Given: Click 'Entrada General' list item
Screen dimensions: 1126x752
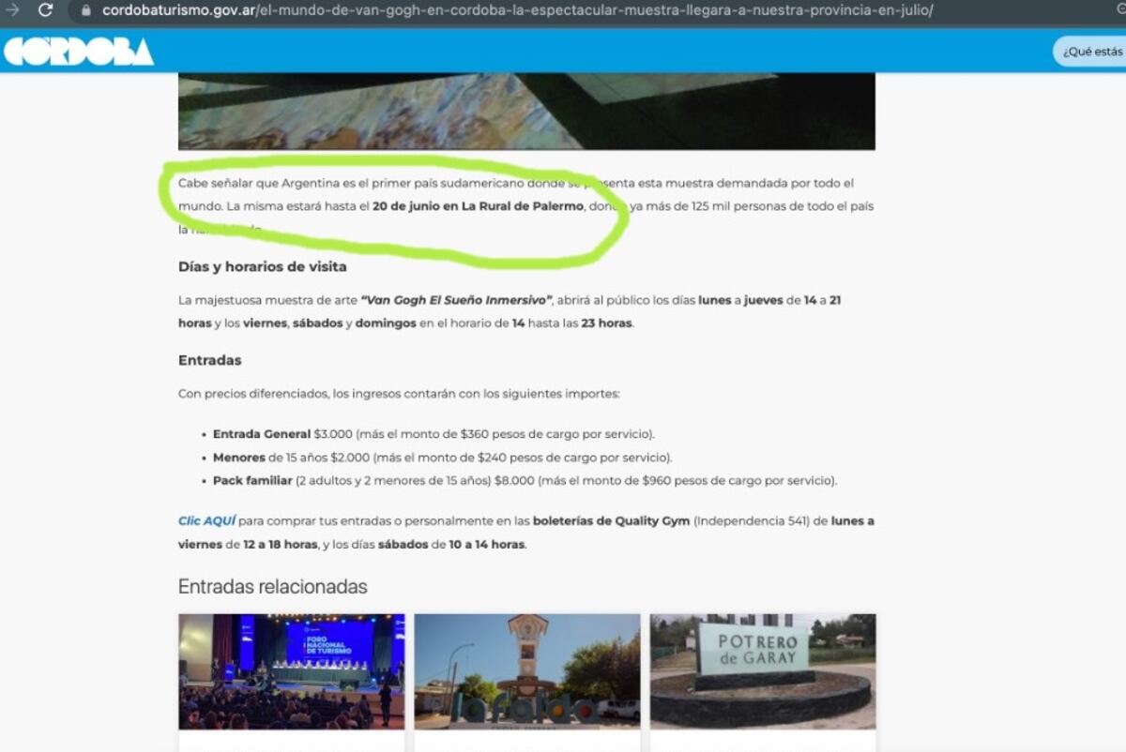Looking at the screenshot, I should coord(434,434).
